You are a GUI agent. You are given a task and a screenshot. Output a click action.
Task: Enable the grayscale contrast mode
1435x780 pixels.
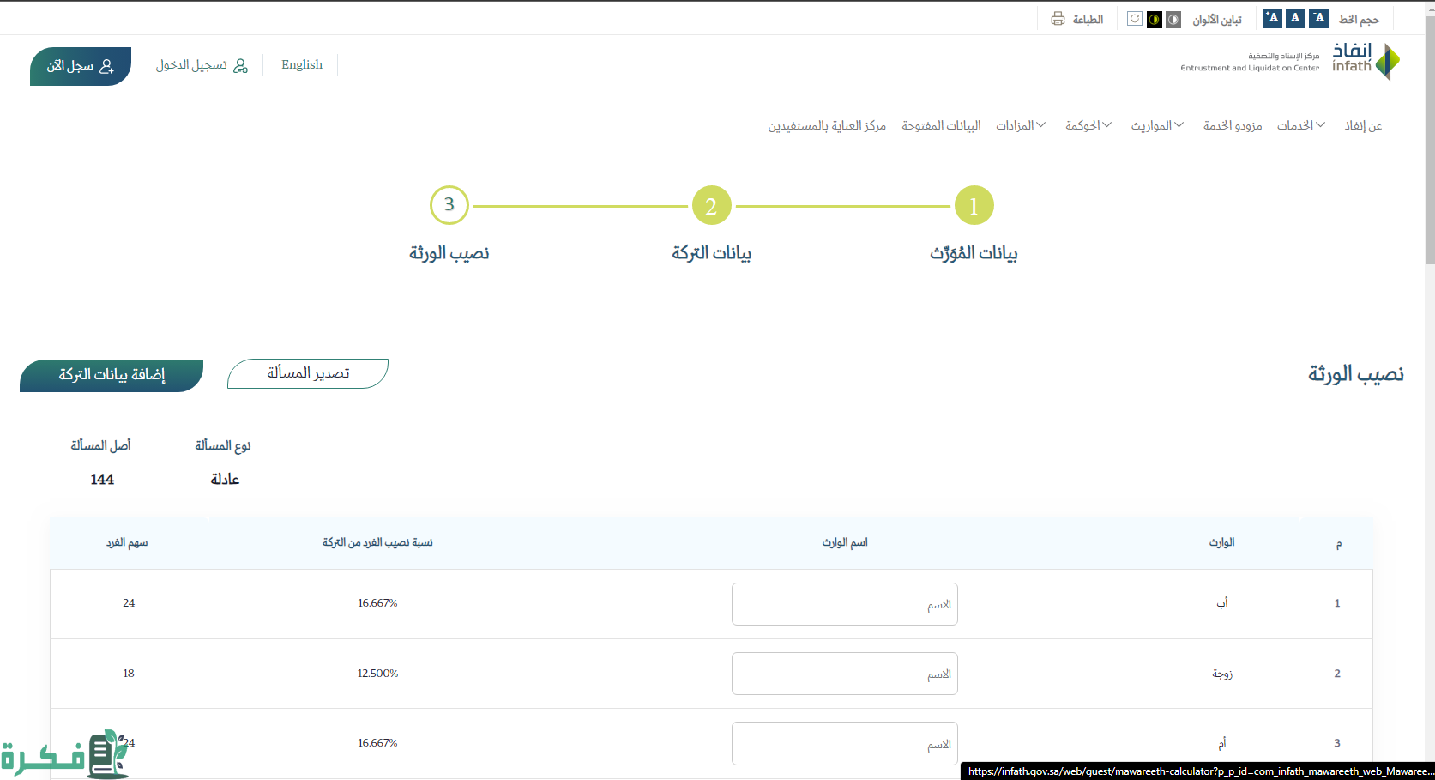coord(1173,19)
